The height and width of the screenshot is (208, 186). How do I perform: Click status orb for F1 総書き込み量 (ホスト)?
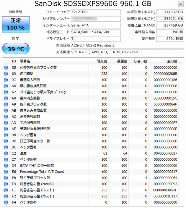pyautogui.click(x=6, y=190)
